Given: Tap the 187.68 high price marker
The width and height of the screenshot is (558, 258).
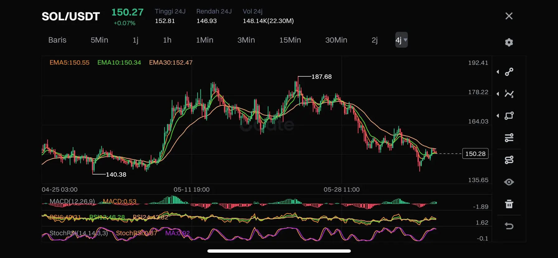Looking at the screenshot, I should pos(322,77).
